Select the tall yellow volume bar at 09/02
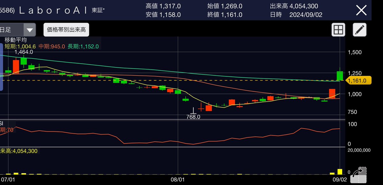Screen dimensions: 383x185 pos(340,172)
